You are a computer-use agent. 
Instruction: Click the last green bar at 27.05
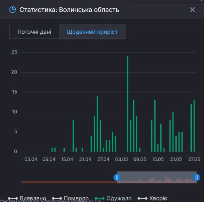coord(194,126)
